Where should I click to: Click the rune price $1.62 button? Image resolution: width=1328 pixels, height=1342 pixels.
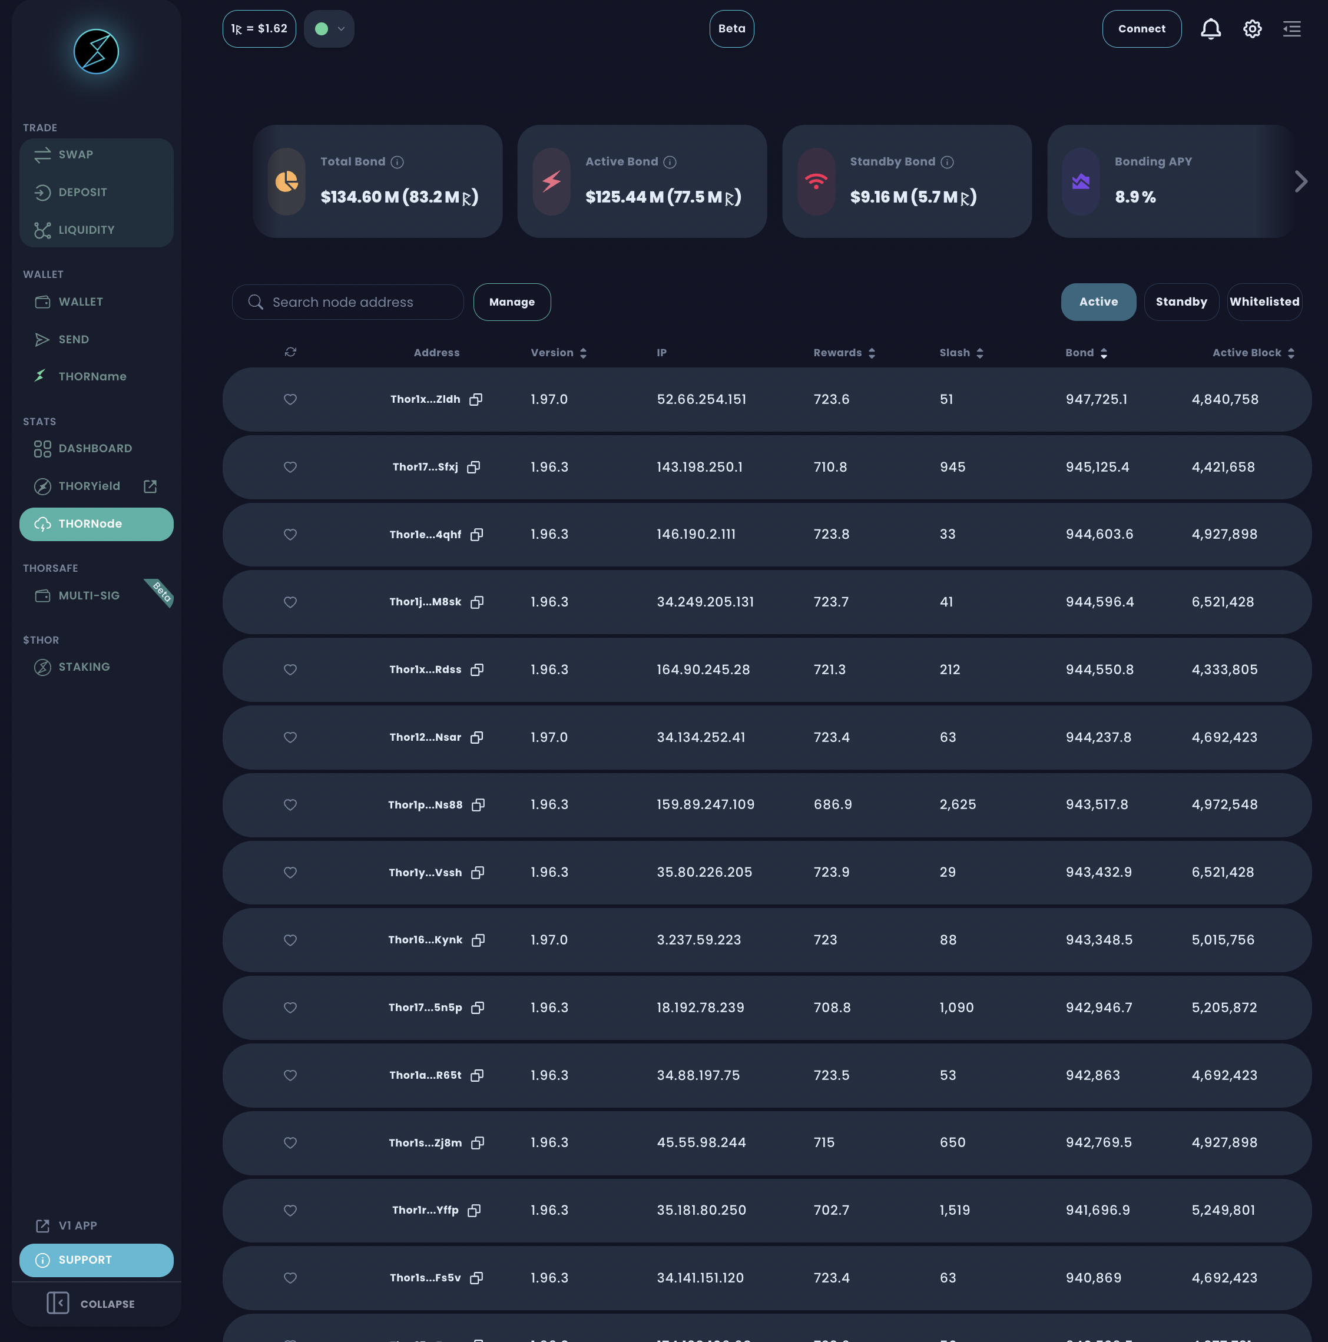(259, 28)
